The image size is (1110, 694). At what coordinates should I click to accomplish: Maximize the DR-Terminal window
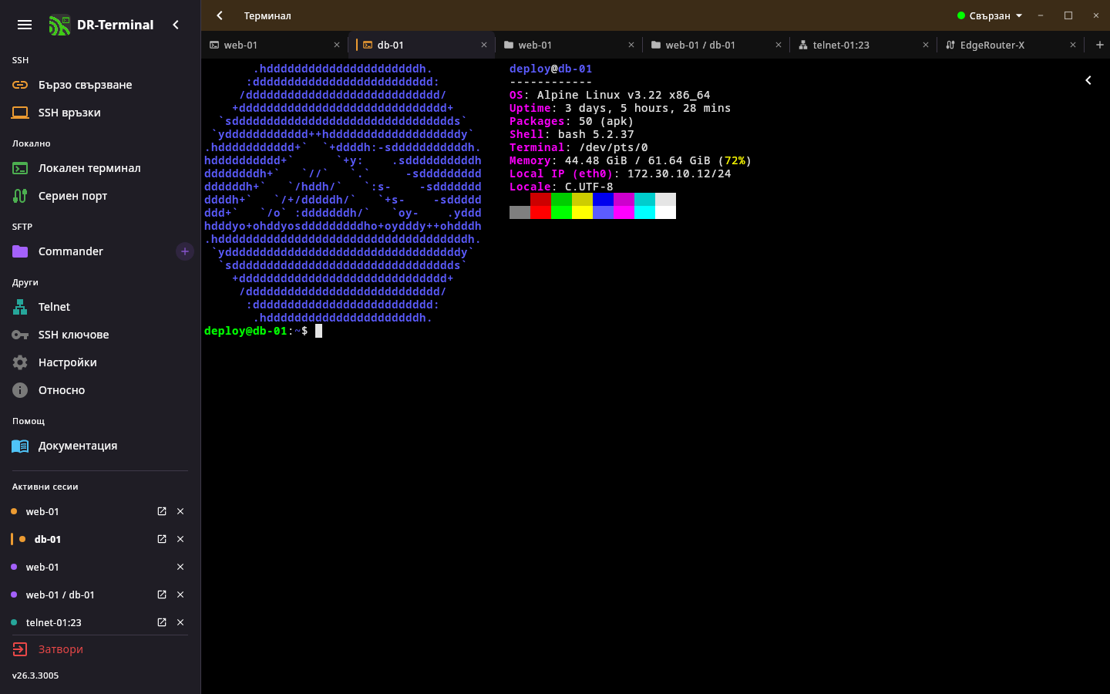tap(1068, 15)
